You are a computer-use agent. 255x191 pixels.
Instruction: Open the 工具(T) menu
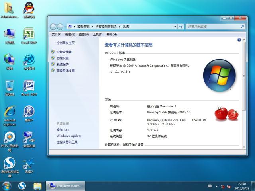click(x=98, y=35)
